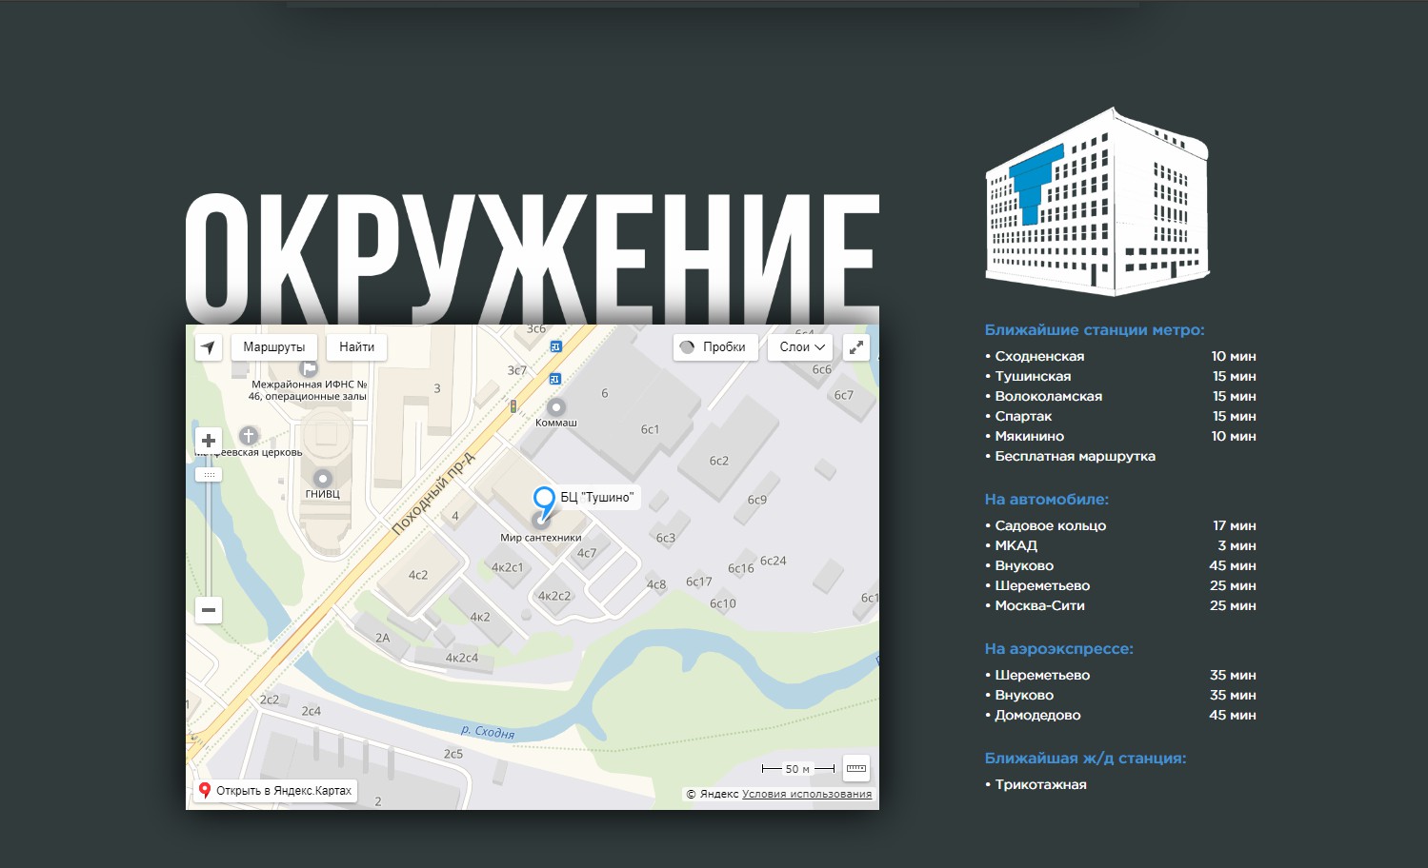Open the © Яндекс copyright link
Screen dimensions: 1428x868
click(714, 793)
